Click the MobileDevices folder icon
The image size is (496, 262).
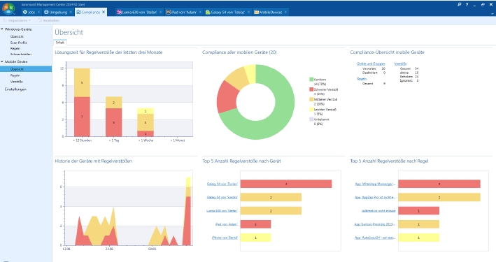pyautogui.click(x=256, y=12)
